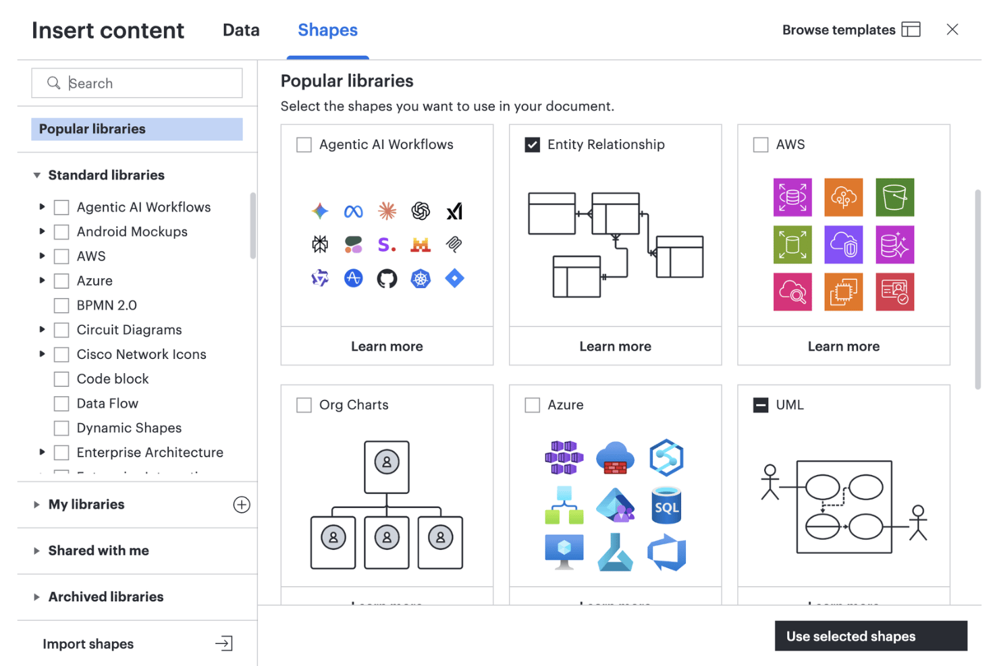Click the purple AWS database icon
The image size is (999, 666).
coord(792,197)
